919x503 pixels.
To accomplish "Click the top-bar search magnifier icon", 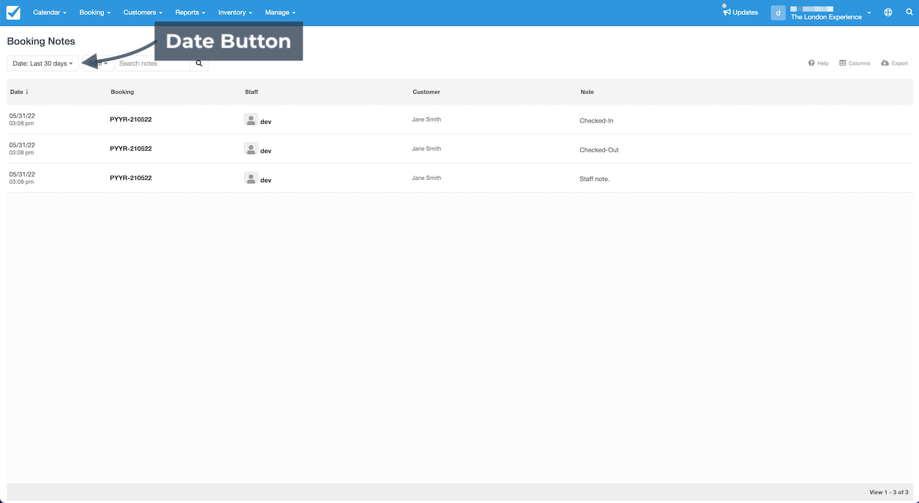I will pyautogui.click(x=909, y=12).
